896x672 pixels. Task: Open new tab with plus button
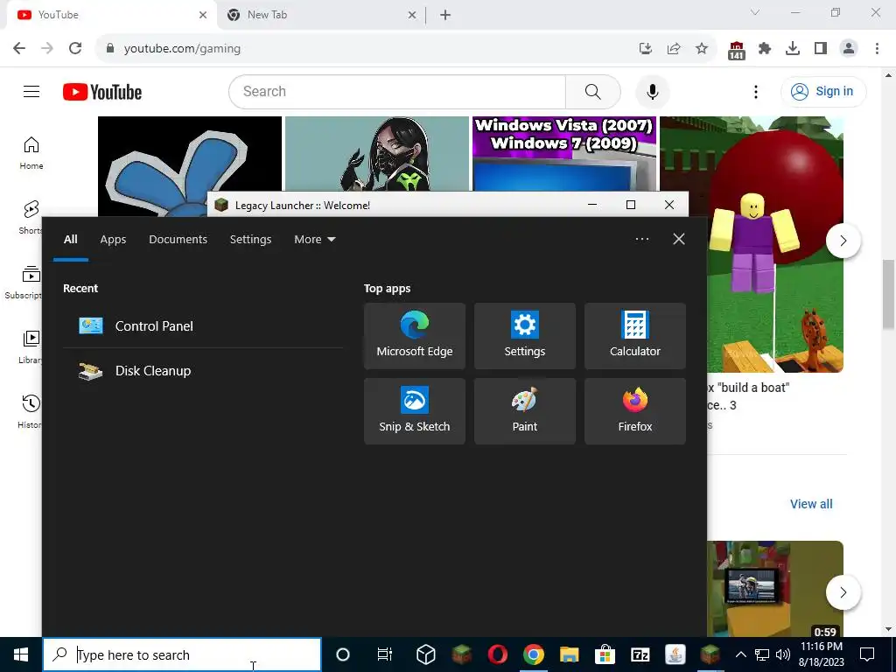tap(445, 15)
